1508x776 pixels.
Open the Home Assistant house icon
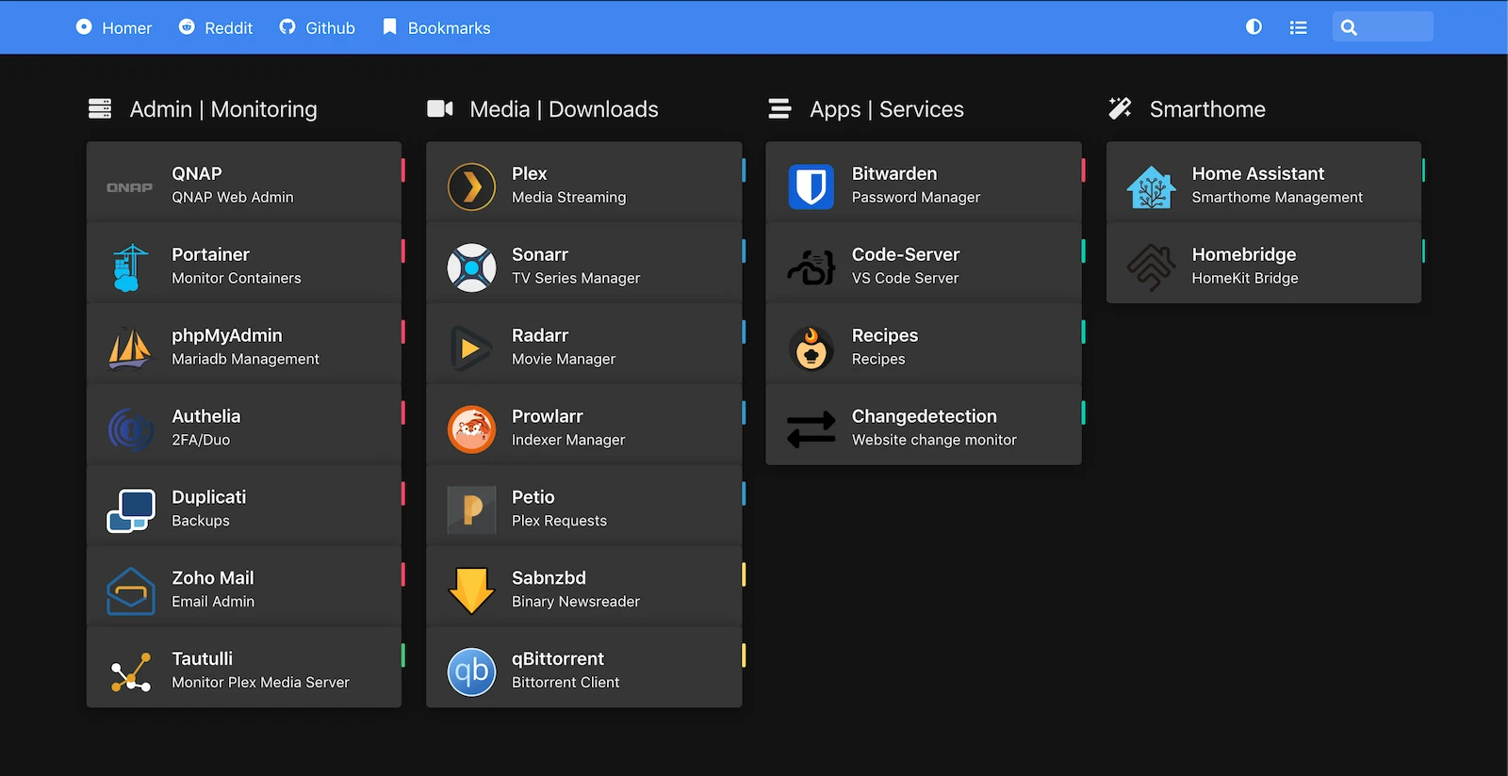click(x=1151, y=186)
